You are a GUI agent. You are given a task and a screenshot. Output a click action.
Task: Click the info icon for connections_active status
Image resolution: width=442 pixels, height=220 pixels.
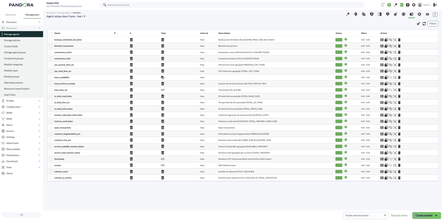346,52
